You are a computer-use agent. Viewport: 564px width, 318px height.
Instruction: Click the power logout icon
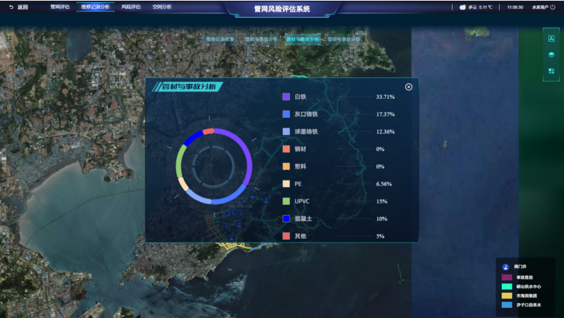(553, 7)
